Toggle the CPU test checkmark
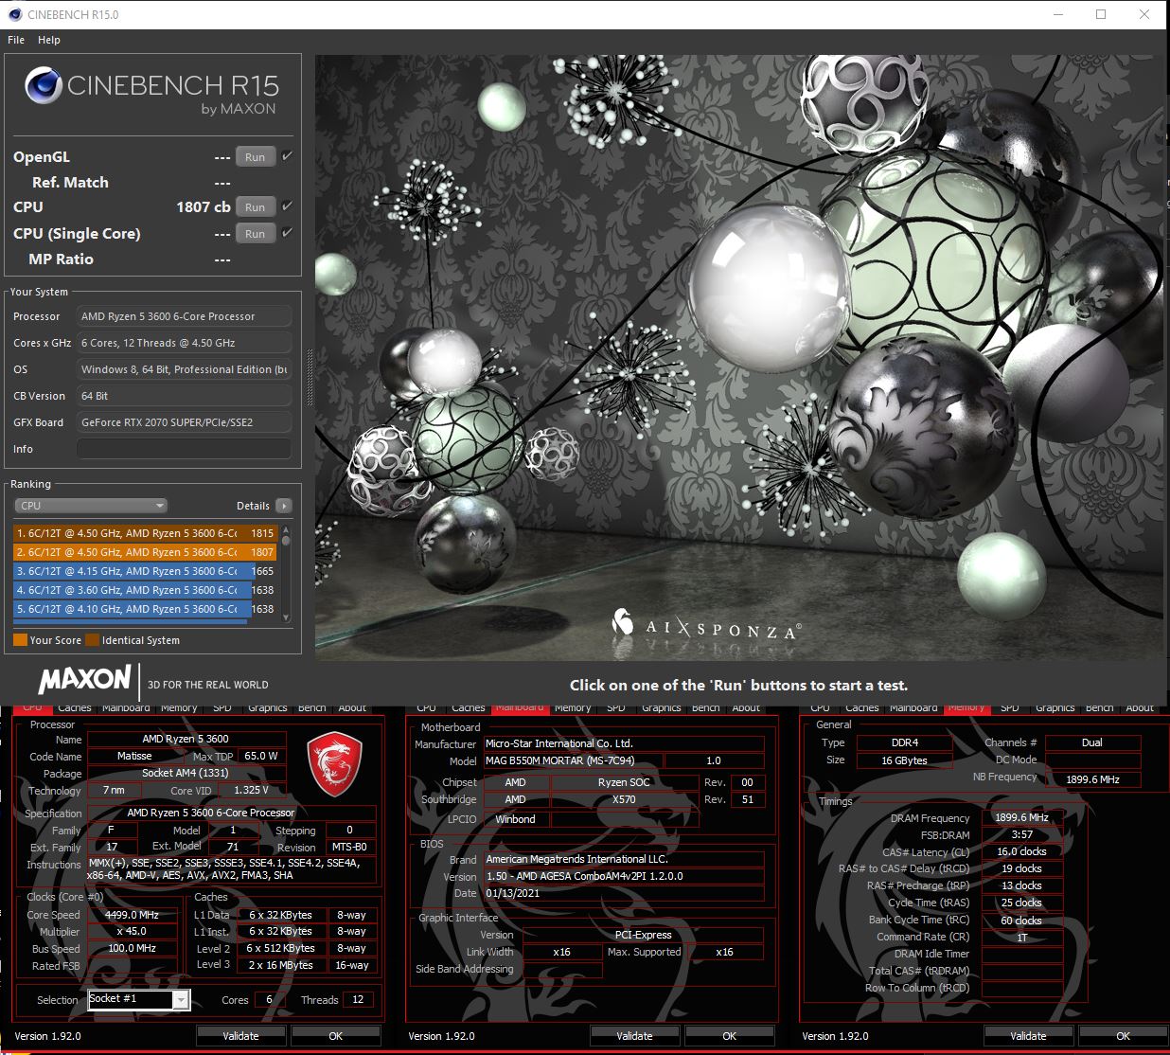The image size is (1170, 1055). 288,206
